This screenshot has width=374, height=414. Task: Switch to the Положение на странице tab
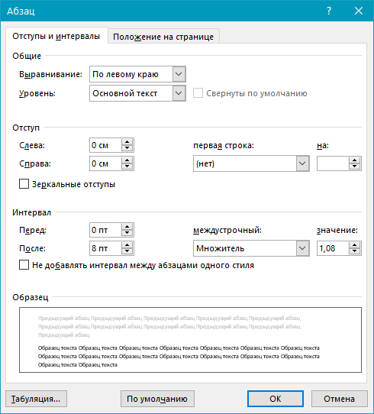click(x=163, y=37)
